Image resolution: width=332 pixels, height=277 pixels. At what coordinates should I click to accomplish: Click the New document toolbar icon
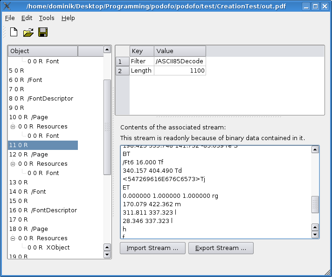point(14,32)
